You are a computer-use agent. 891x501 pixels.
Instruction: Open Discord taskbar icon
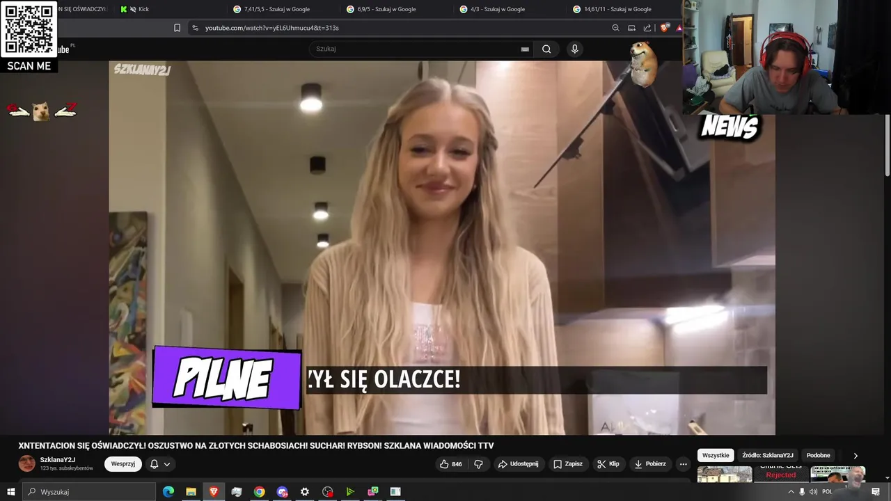point(282,491)
